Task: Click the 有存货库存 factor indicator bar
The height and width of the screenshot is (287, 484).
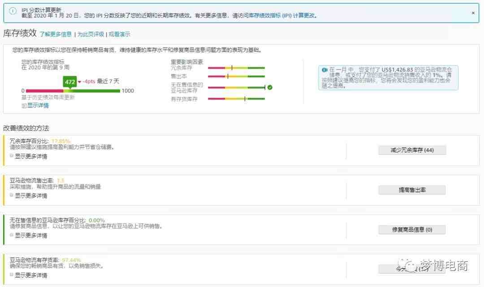Action: [237, 99]
